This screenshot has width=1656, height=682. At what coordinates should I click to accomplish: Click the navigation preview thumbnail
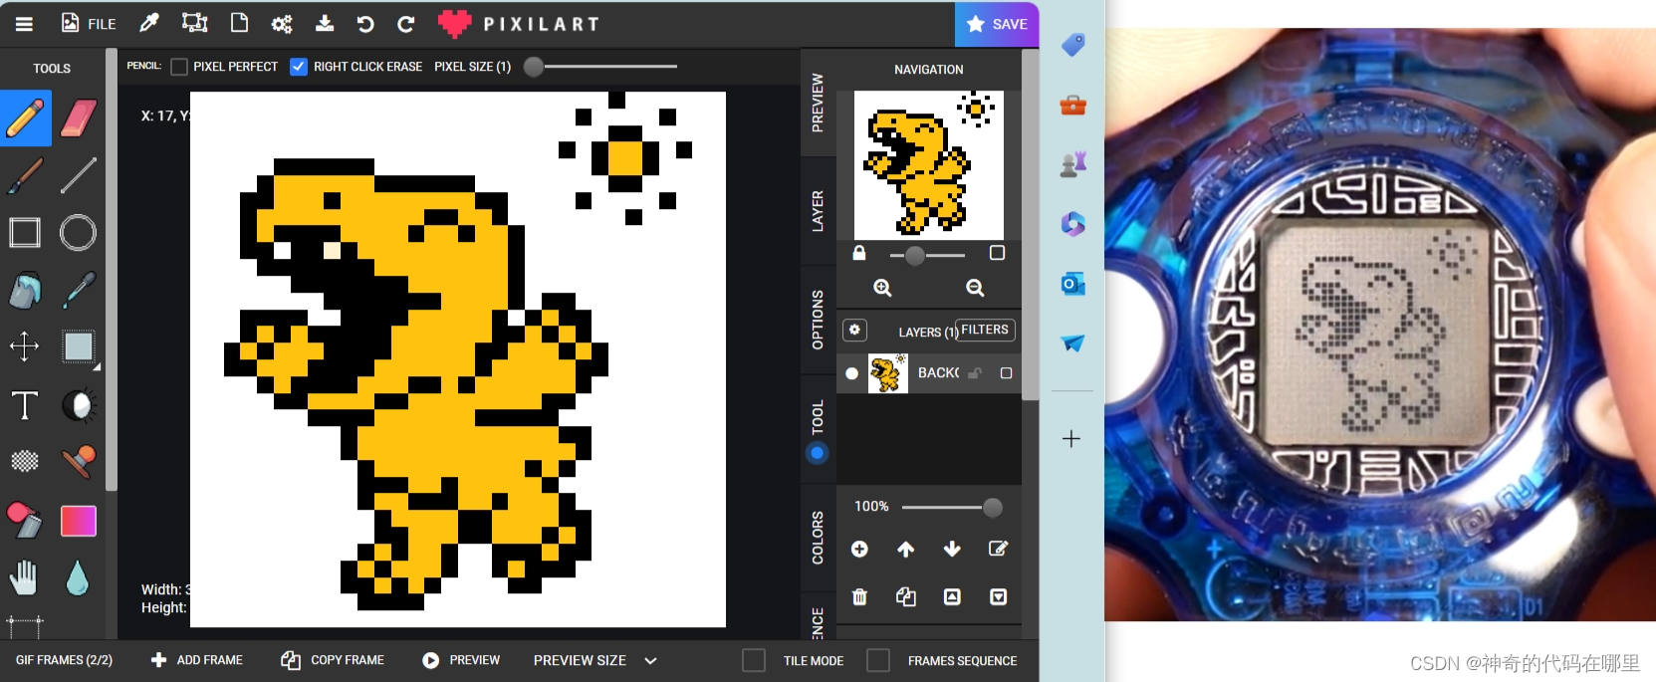[929, 164]
